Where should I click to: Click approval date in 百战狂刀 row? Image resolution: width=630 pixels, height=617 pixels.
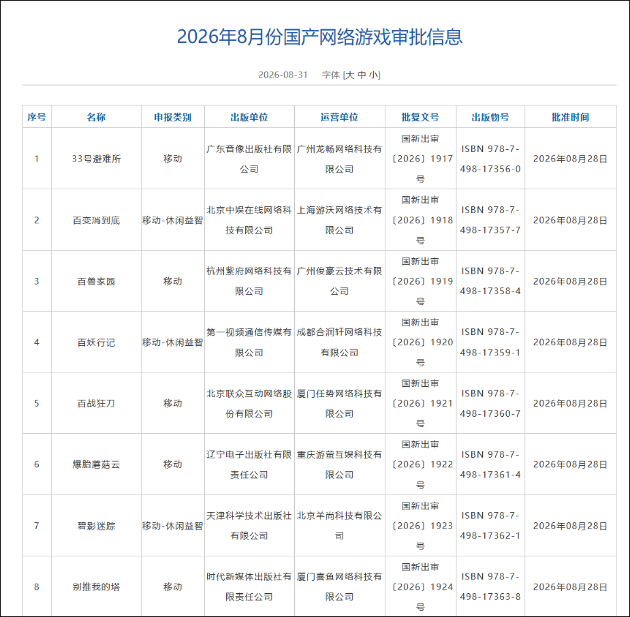(570, 403)
